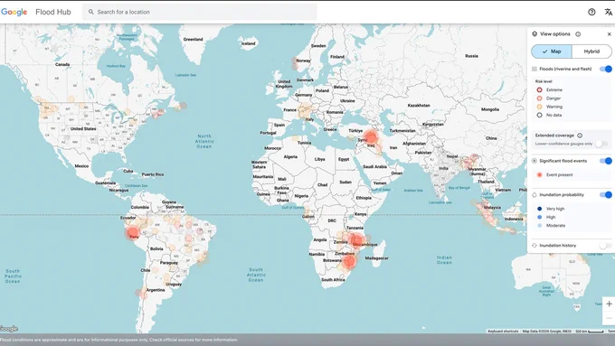
Task: Click the United States map label
Action: click(x=83, y=128)
